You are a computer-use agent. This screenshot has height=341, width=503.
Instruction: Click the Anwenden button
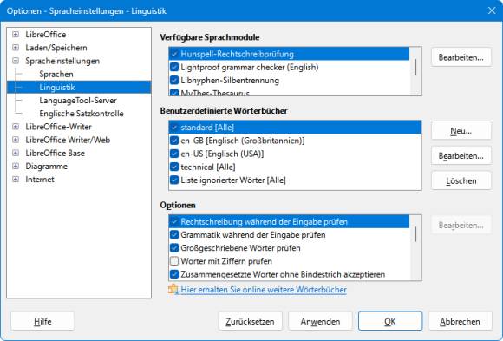coord(320,321)
